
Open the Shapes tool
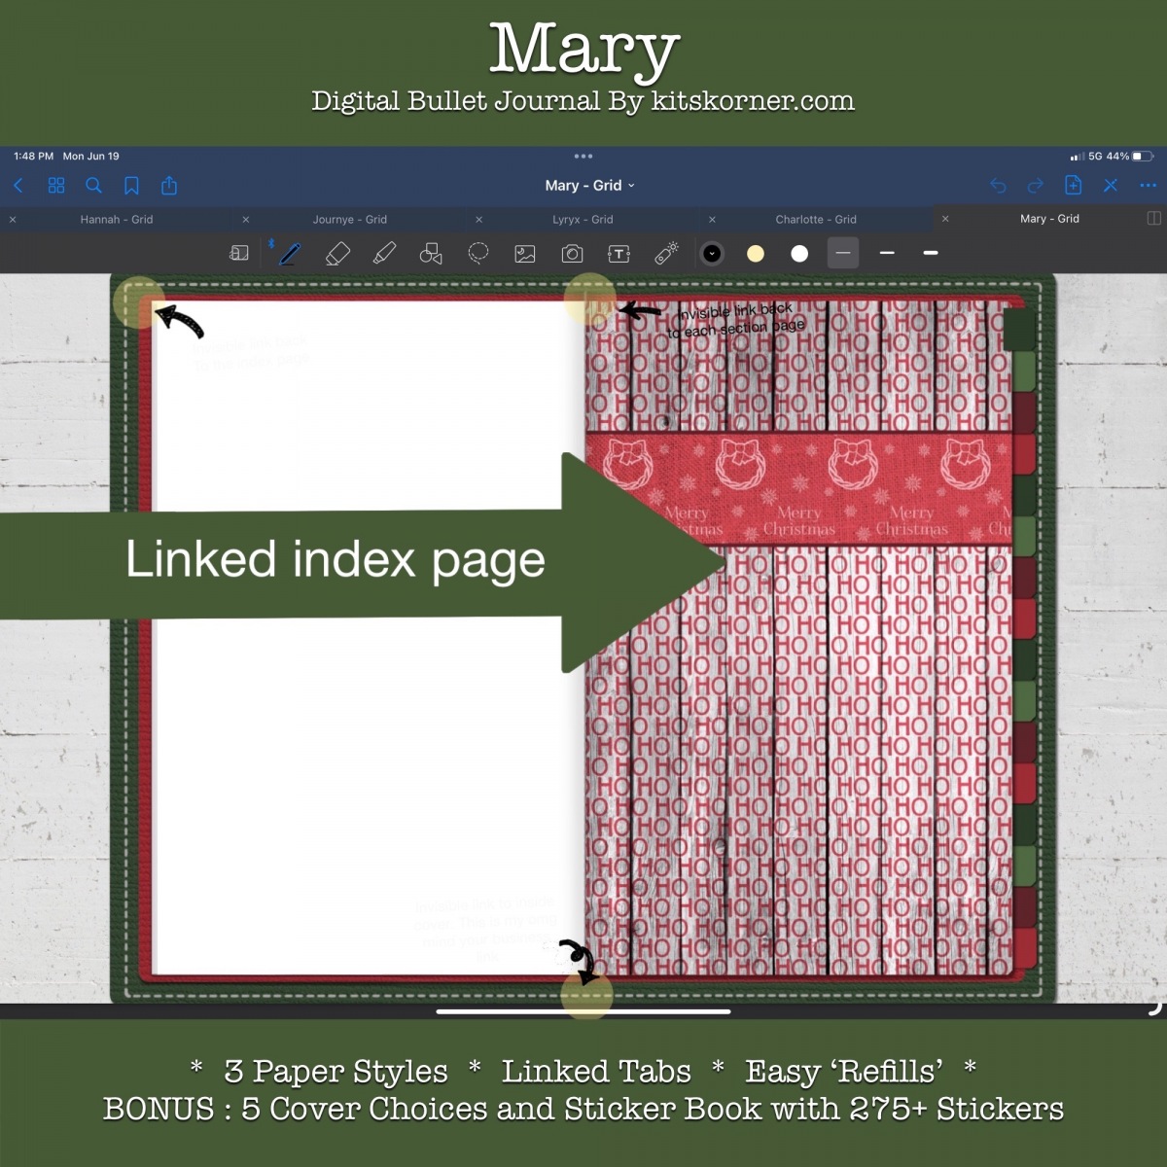coord(431,253)
